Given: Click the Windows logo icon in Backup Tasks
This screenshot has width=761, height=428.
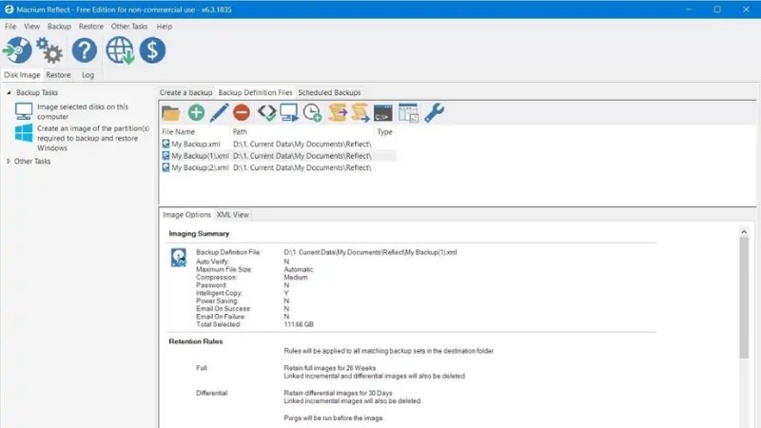Looking at the screenshot, I should click(23, 133).
